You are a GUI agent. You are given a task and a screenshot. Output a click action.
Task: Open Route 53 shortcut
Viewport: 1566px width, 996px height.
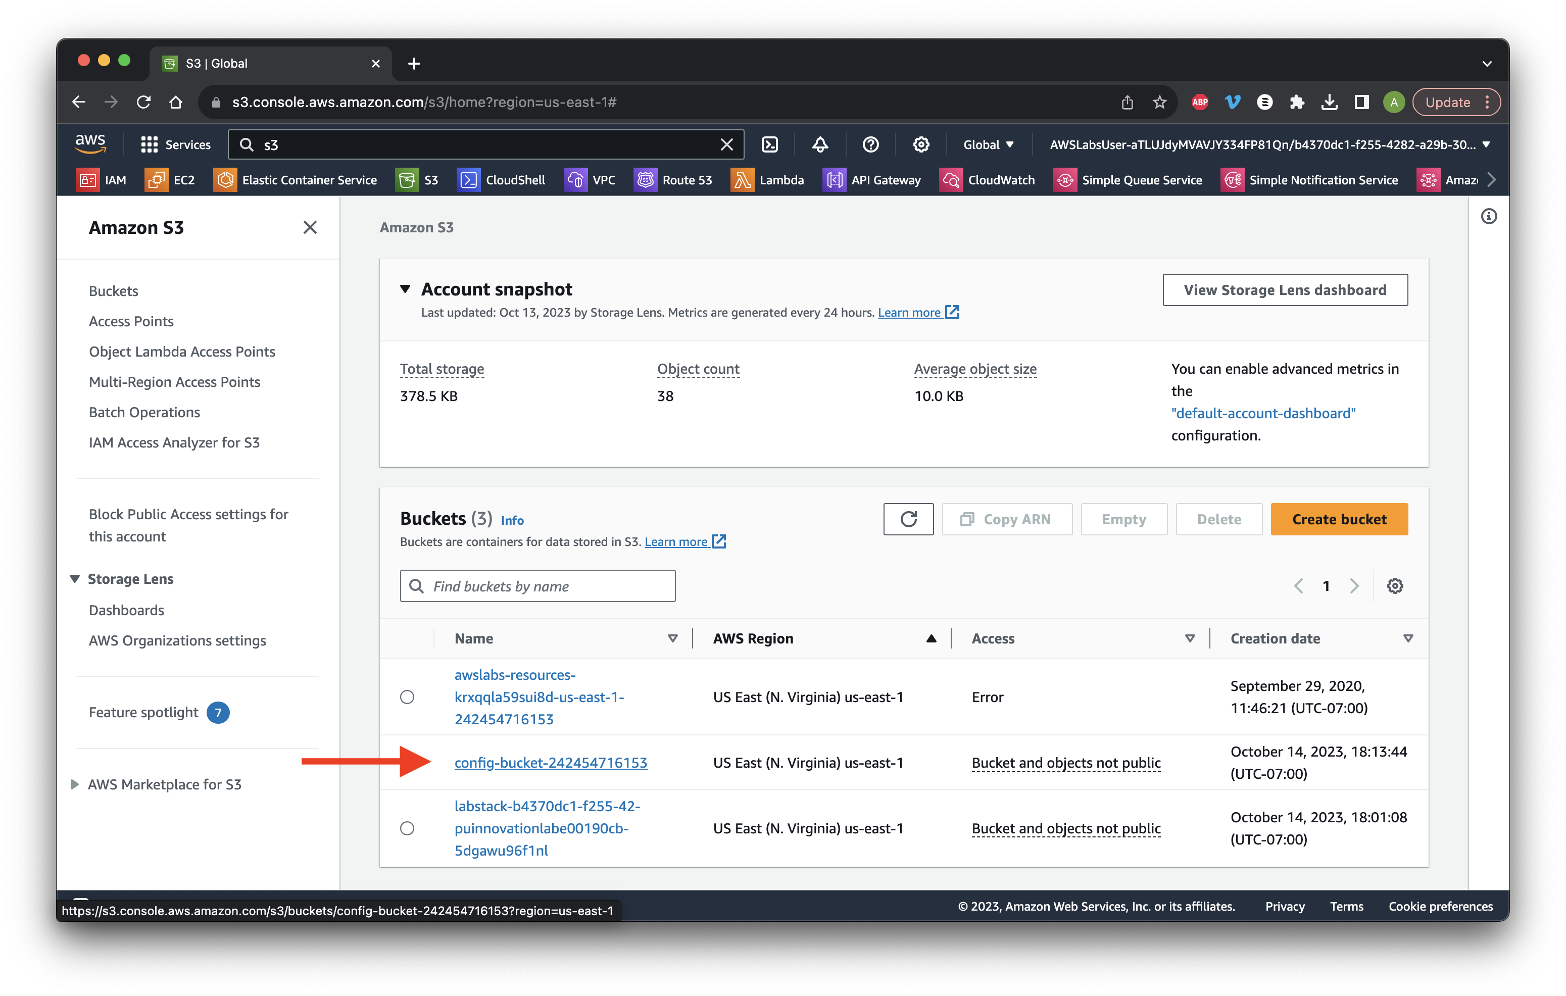click(x=673, y=180)
